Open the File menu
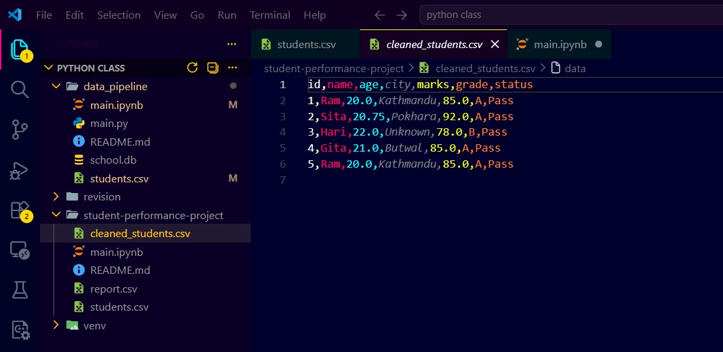 pyautogui.click(x=43, y=15)
